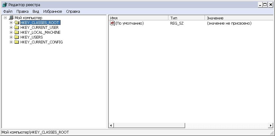Viewport: 275px width, 136px height.
Task: Sort by the Имя column header
Action: click(x=138, y=18)
